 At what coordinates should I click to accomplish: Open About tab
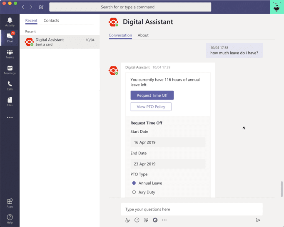[x=143, y=35]
